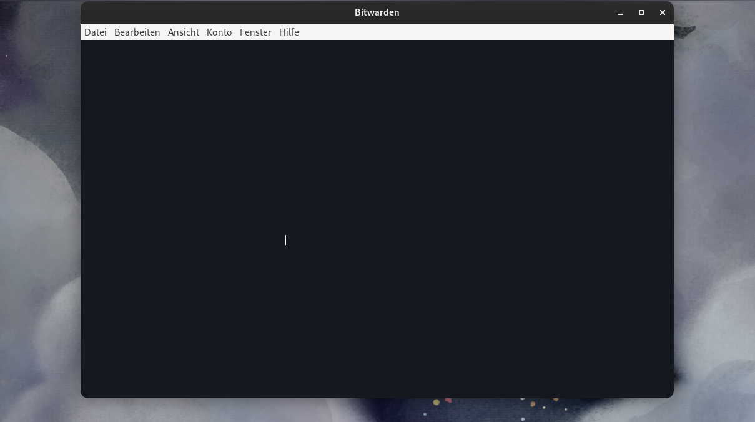Viewport: 755px width, 422px height.
Task: Reveal view settings under Ansicht
Action: 184,32
